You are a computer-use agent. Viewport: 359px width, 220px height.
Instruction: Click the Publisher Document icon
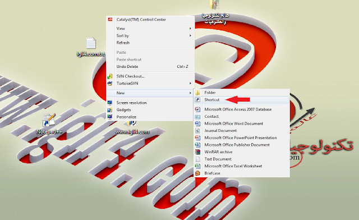[x=197, y=145]
